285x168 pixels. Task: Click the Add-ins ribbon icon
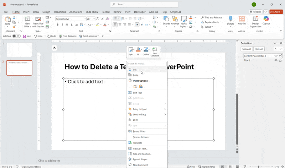click(x=242, y=19)
